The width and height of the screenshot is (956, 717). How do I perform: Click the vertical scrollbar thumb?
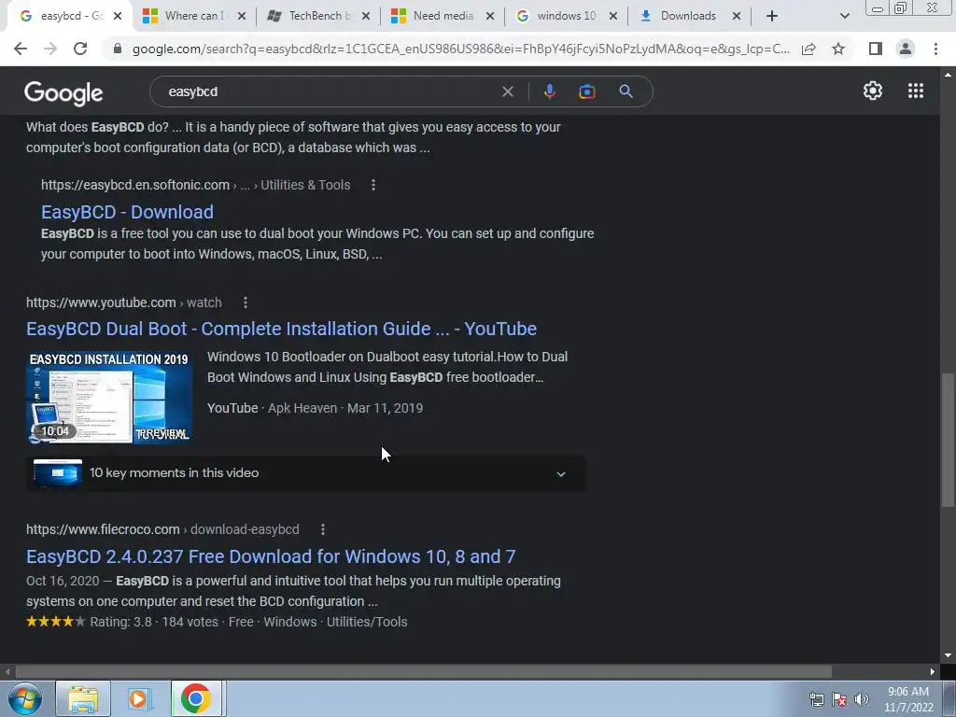[948, 440]
